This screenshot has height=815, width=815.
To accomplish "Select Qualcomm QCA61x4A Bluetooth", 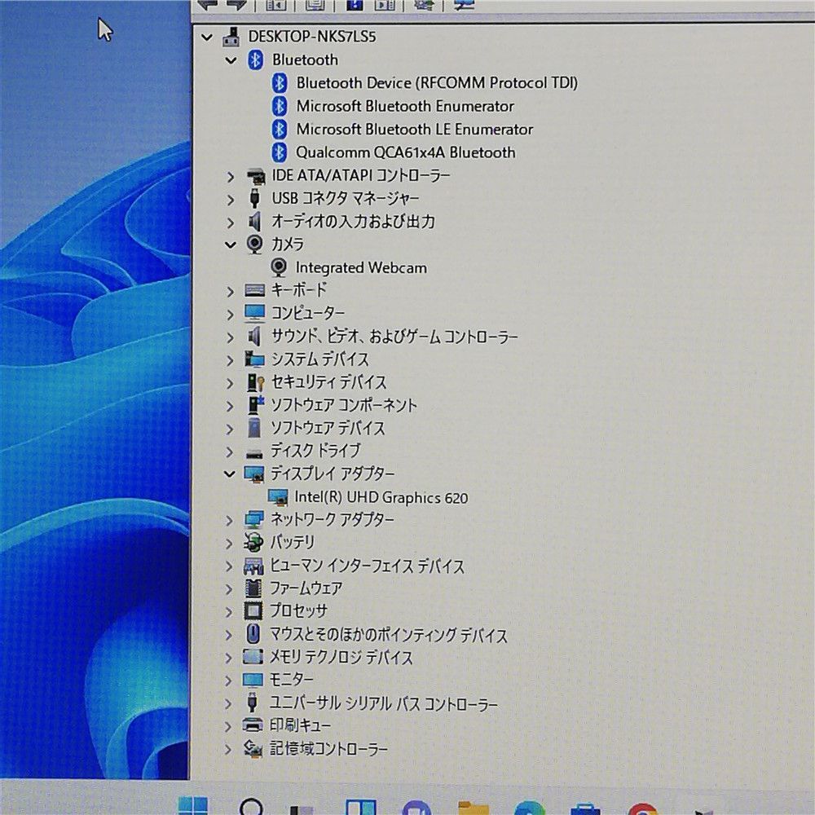I will point(405,153).
